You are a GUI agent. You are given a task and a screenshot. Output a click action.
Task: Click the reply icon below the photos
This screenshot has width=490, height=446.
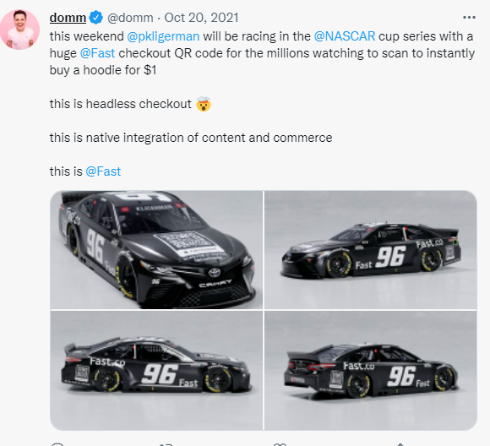coord(57,444)
